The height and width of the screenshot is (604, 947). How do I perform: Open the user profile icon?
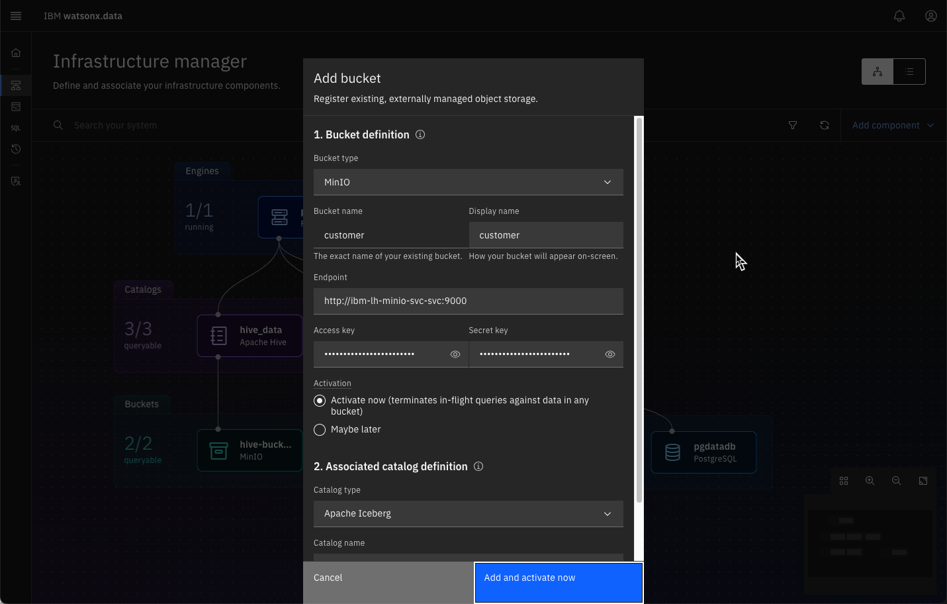[x=931, y=16]
